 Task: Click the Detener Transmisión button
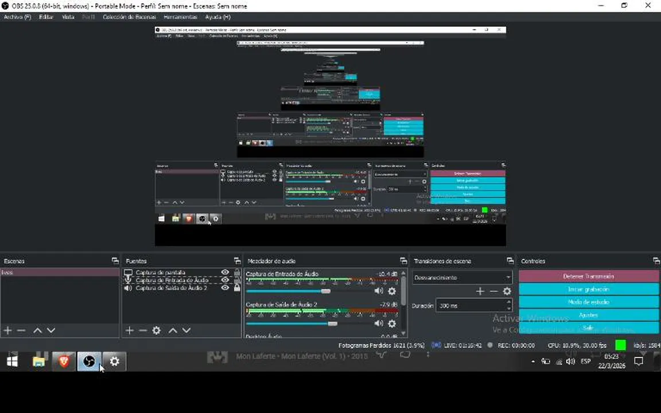point(589,276)
